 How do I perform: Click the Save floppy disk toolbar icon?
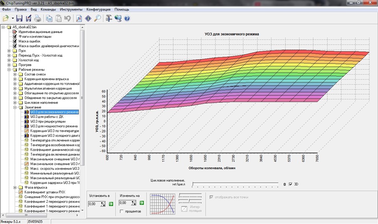tap(19, 18)
